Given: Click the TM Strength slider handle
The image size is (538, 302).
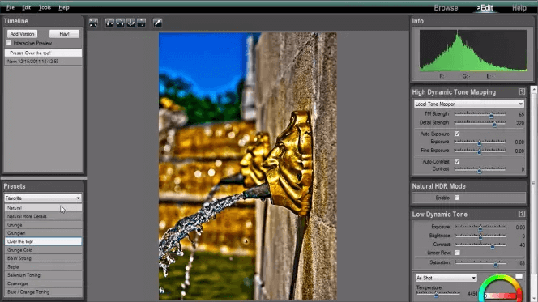Looking at the screenshot, I should pos(491,116).
